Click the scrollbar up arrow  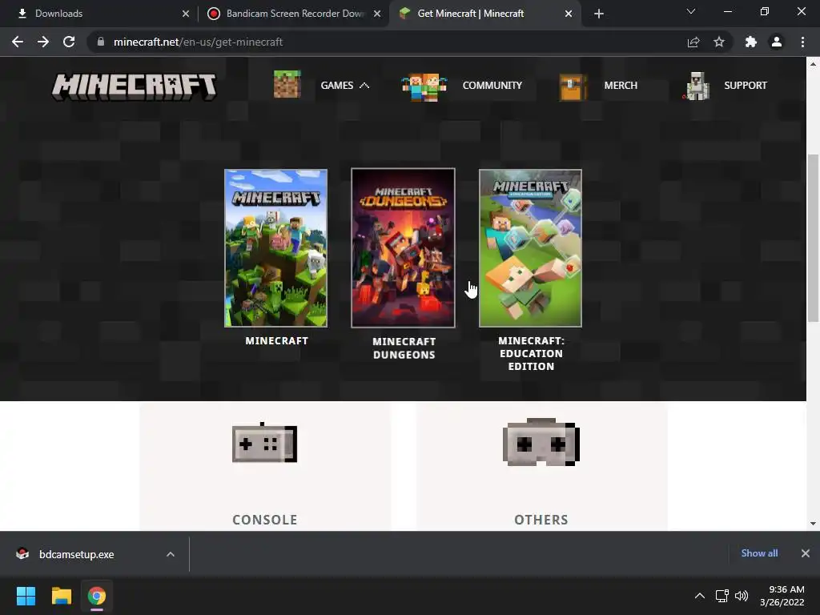pyautogui.click(x=813, y=64)
